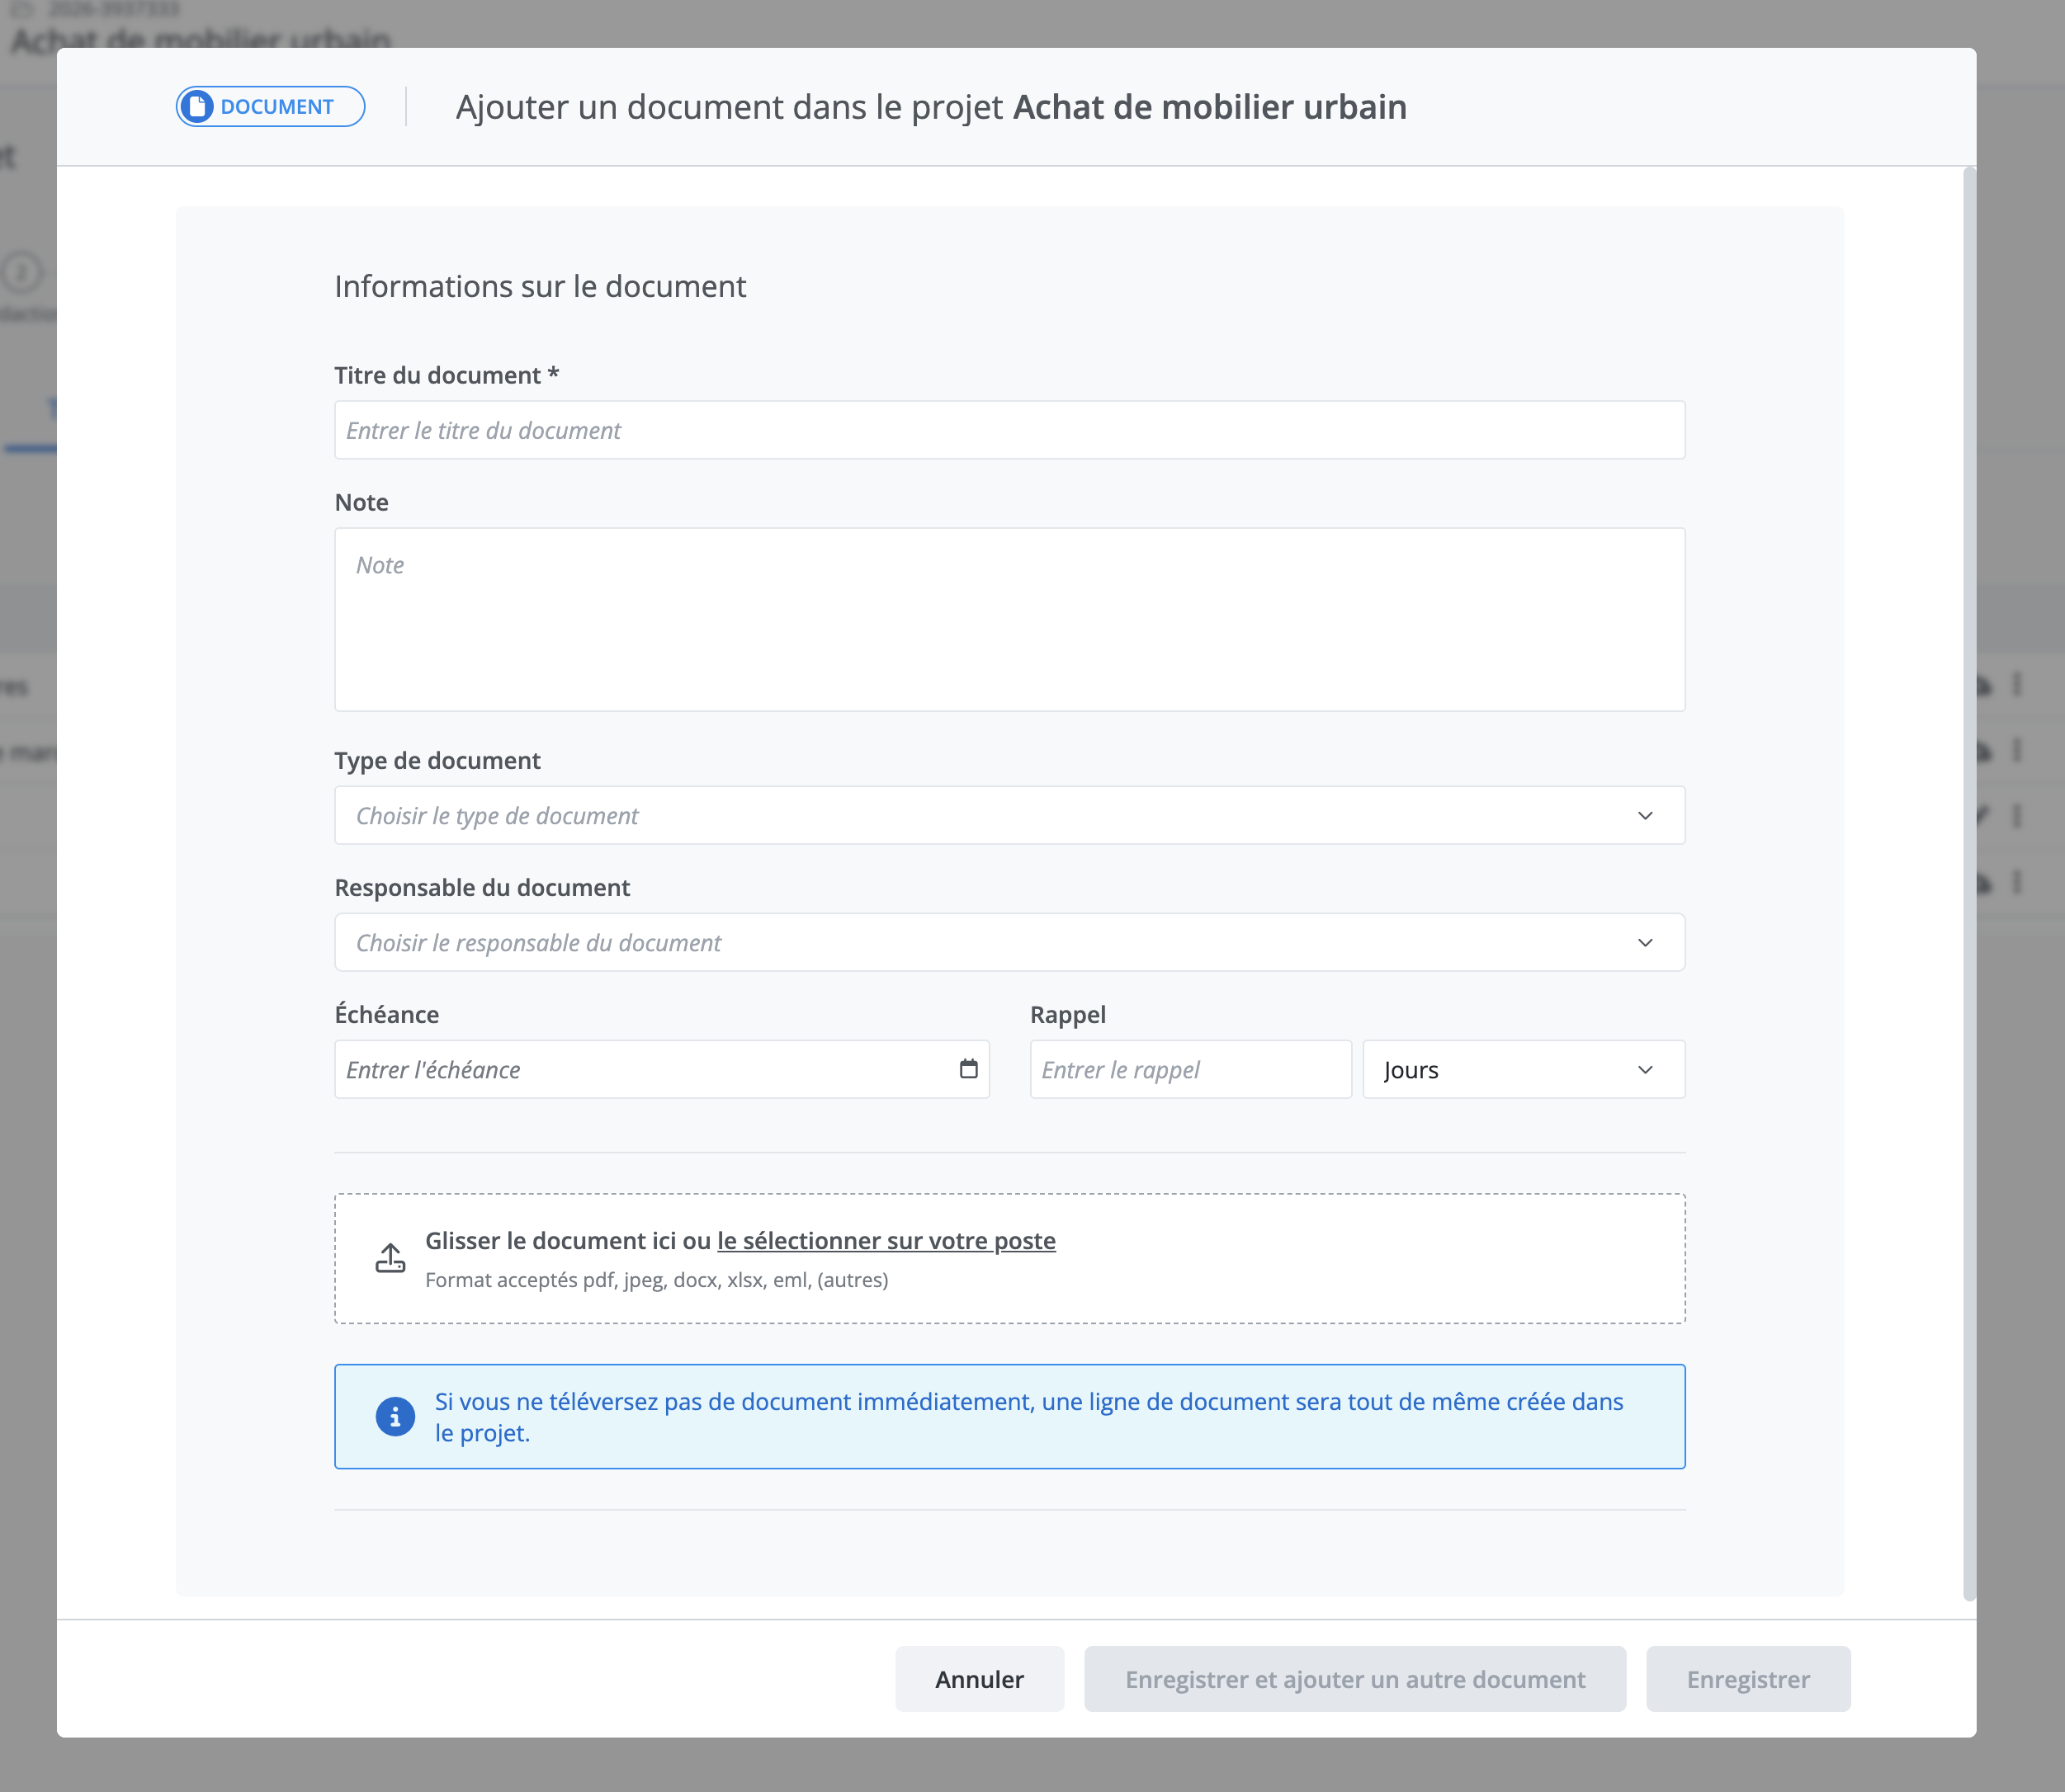
Task: Click the Annuler button
Action: pyautogui.click(x=980, y=1679)
